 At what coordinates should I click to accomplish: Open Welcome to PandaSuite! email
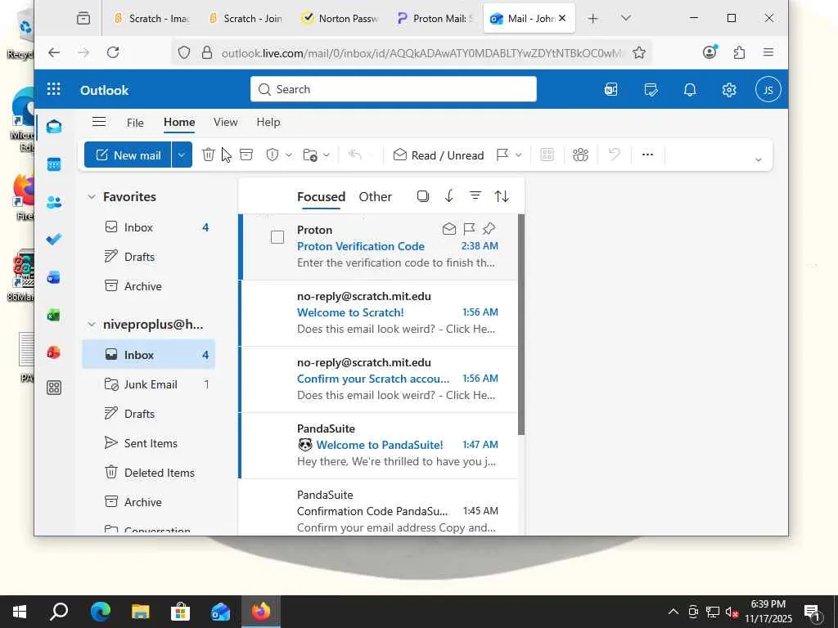click(x=378, y=445)
